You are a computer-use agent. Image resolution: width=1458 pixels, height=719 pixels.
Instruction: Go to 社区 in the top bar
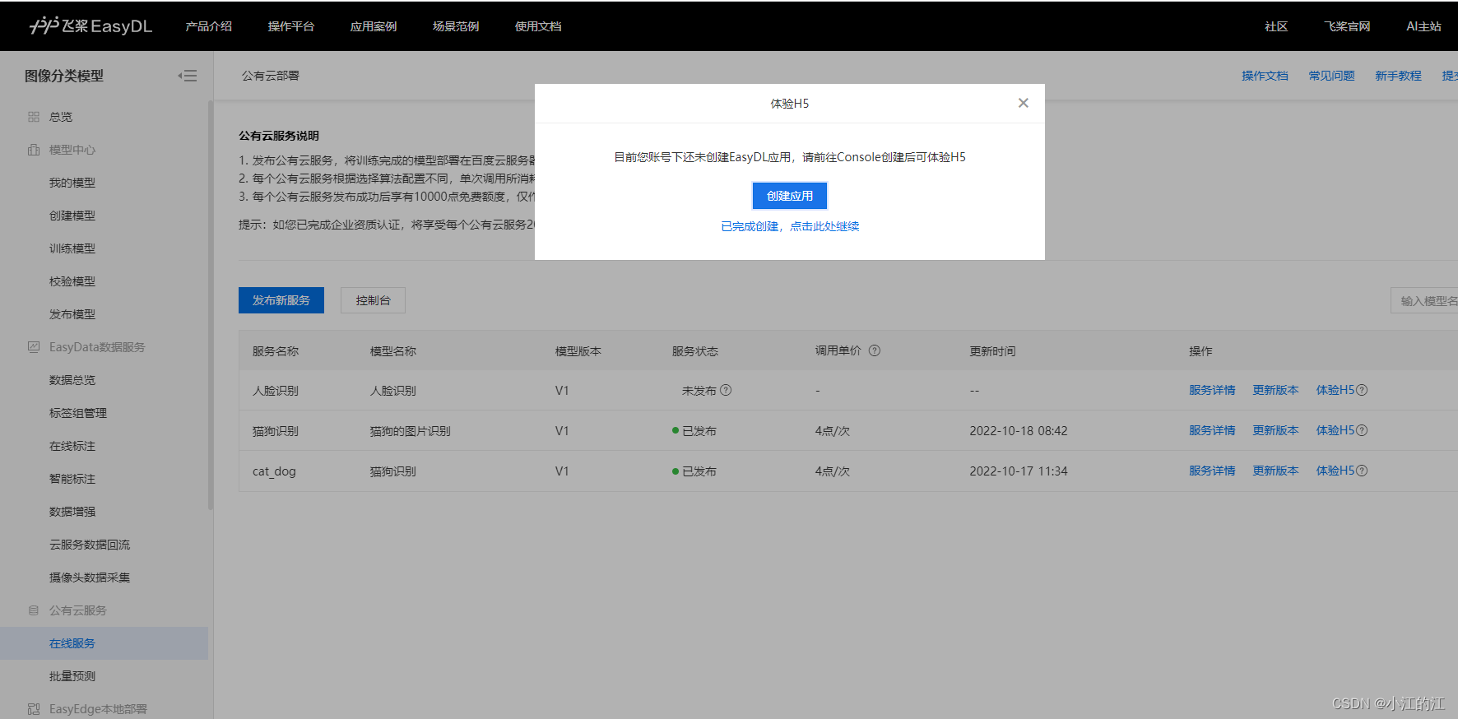coord(1276,26)
